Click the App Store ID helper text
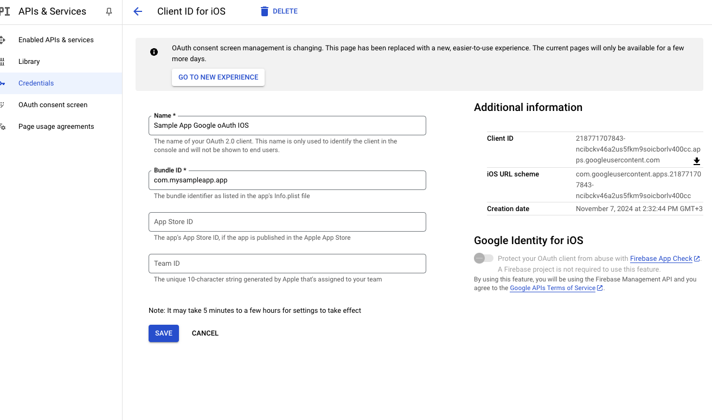Screen dimensions: 712x420 pyautogui.click(x=252, y=238)
